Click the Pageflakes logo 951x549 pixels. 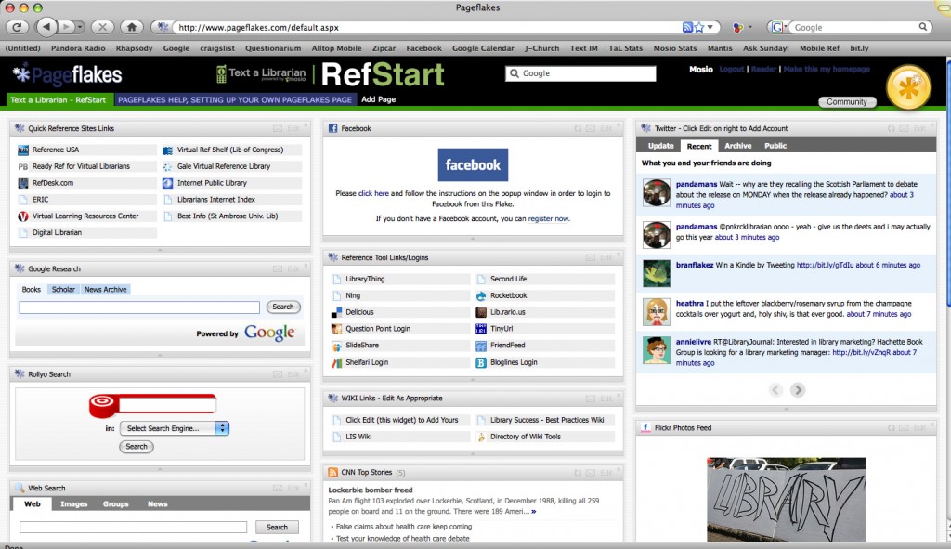[x=68, y=74]
